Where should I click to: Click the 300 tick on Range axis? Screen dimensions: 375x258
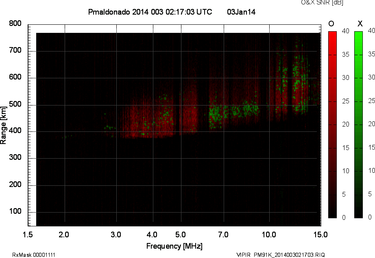click(x=15, y=157)
